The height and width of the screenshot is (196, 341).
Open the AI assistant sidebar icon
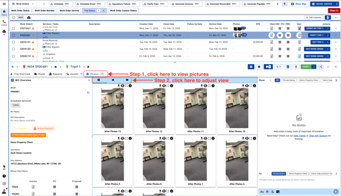[4, 32]
